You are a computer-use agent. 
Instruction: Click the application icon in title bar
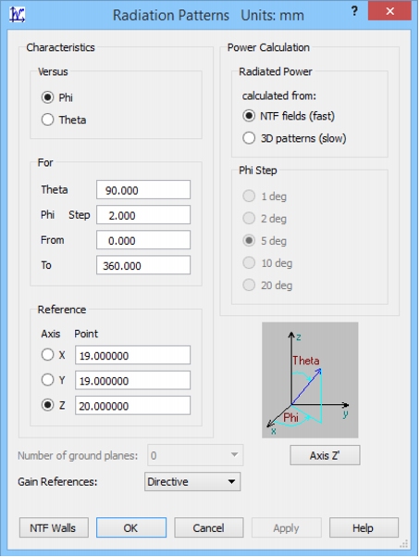17,15
